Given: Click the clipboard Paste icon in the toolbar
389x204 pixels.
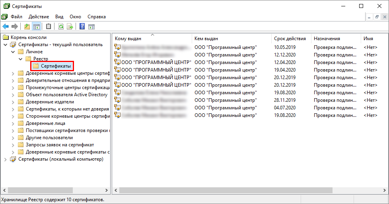Looking at the screenshot, I should click(x=49, y=27).
